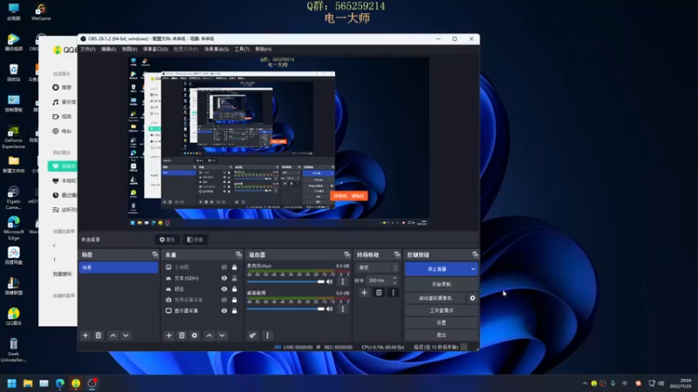
Task: Enable studio mode button in controls
Action: 441,310
